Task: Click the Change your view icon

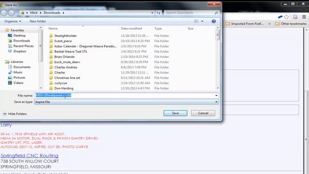Action: click(x=197, y=21)
